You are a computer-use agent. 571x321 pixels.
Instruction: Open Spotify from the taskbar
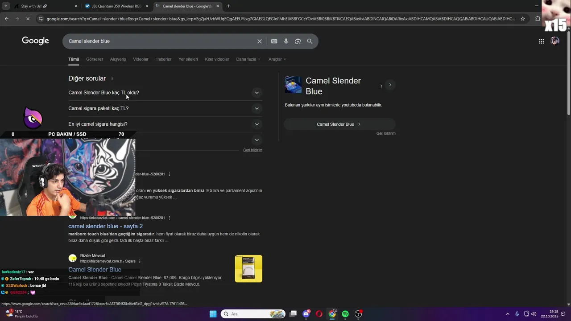coord(345,314)
